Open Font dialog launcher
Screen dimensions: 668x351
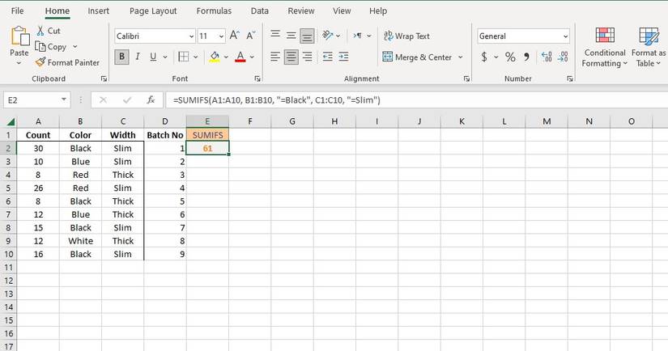coord(257,78)
